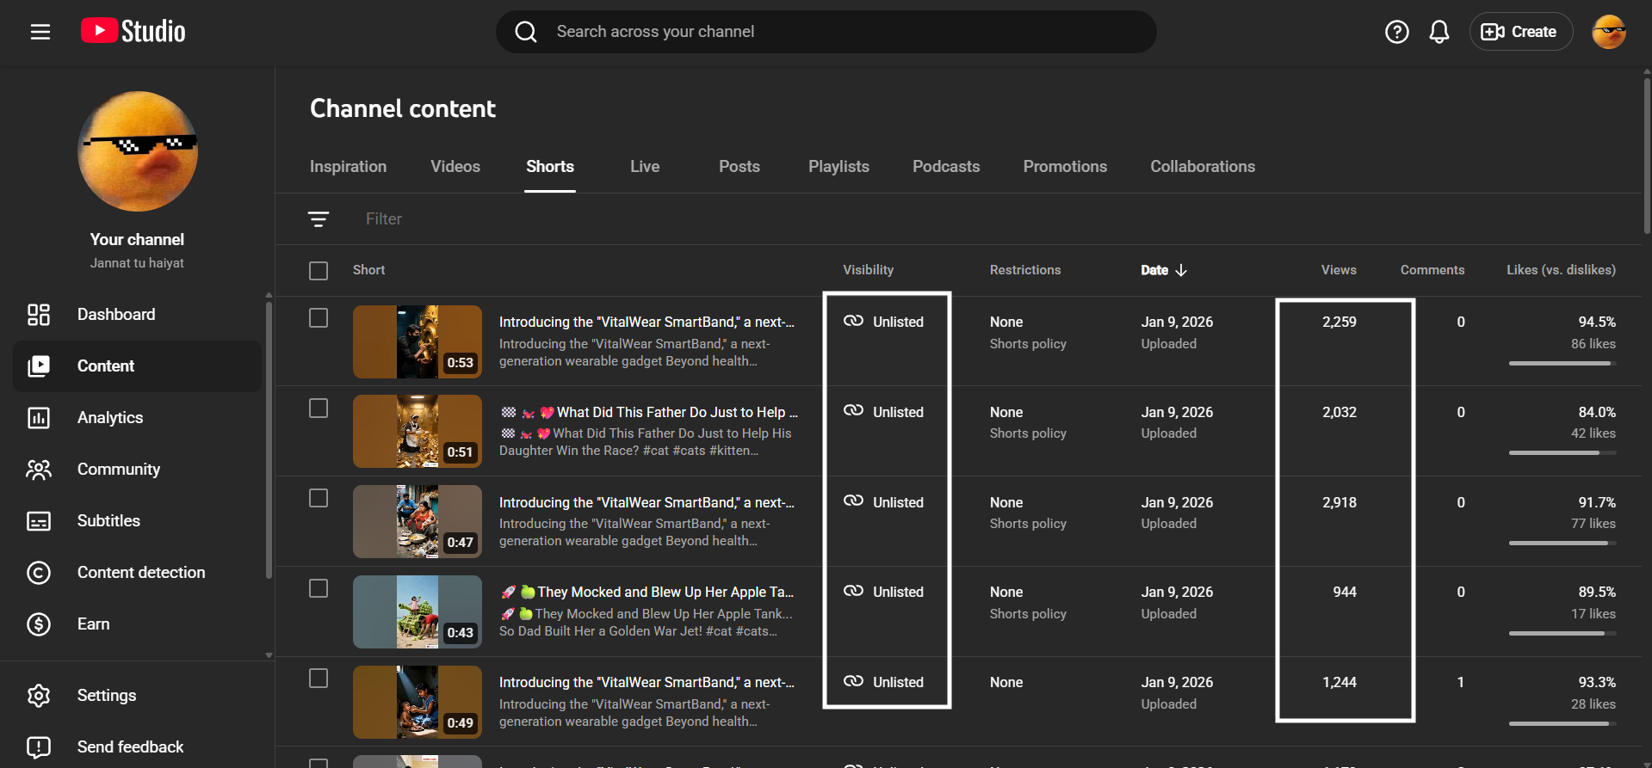1652x768 pixels.
Task: Click Send feedback in the sidebar
Action: (130, 746)
